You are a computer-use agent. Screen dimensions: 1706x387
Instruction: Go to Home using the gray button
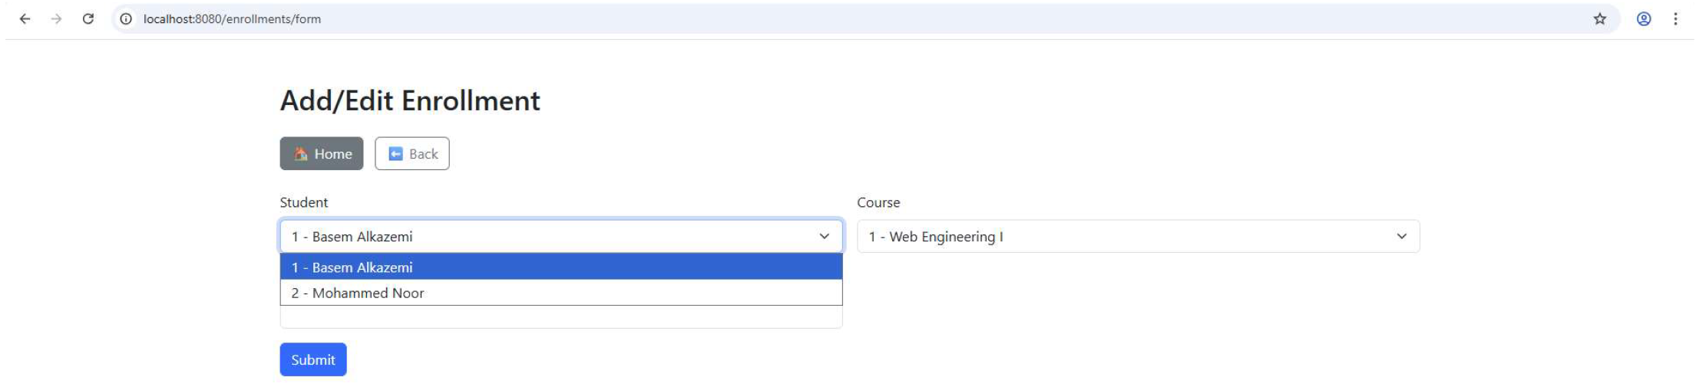coord(321,154)
